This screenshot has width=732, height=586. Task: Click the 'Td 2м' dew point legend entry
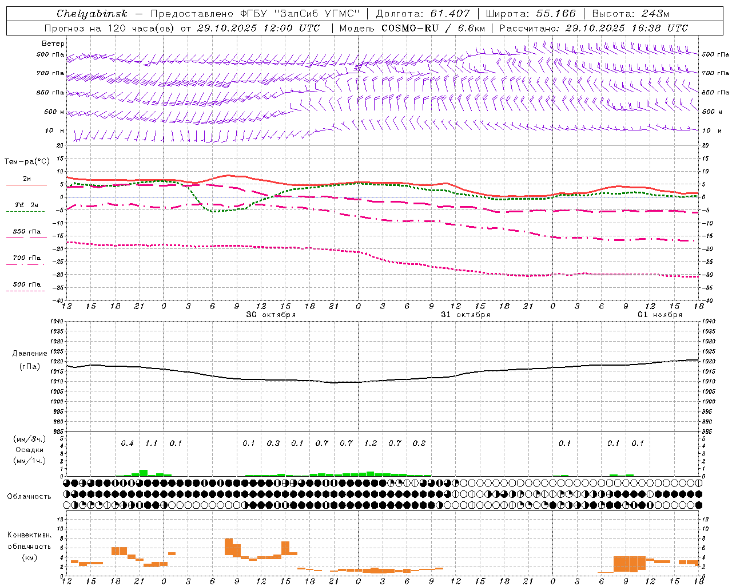coord(27,205)
